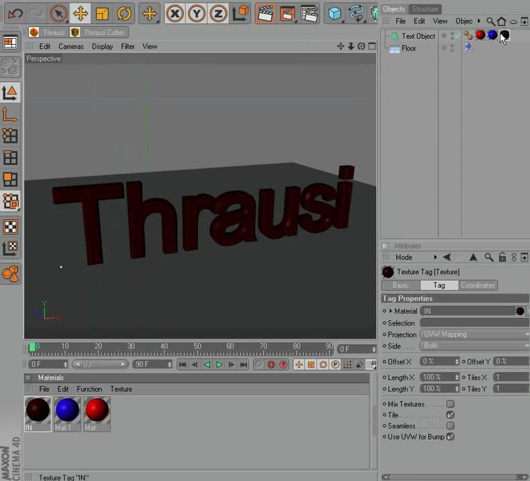This screenshot has height=481, width=530.
Task: Open the viewport Display menu
Action: [102, 46]
